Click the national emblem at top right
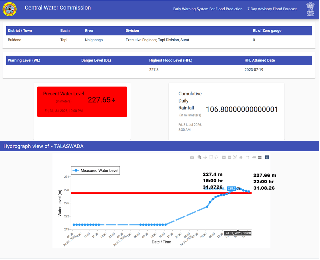Viewport: 320px width, 260px height. pyautogui.click(x=310, y=9)
